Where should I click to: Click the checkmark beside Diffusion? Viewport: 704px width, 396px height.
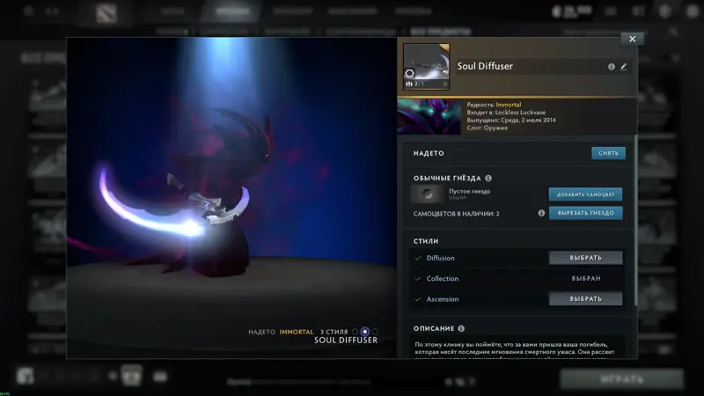418,258
